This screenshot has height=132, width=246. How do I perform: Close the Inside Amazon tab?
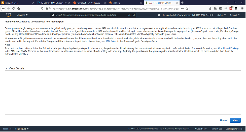coord(33,3)
